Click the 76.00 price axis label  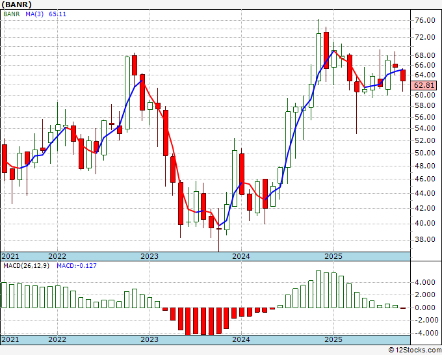424,21
